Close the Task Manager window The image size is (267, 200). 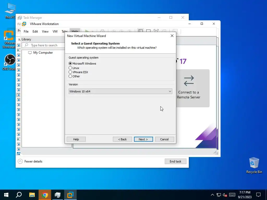(183, 17)
